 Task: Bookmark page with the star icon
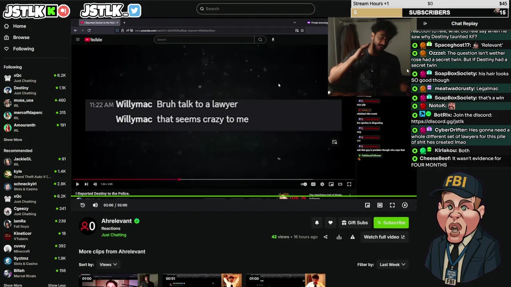click(x=302, y=30)
